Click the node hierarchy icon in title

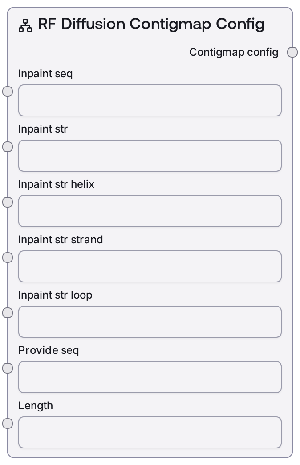(x=25, y=26)
